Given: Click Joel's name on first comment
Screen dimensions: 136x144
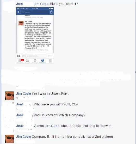Looking at the screenshot, I should coord(19,4).
